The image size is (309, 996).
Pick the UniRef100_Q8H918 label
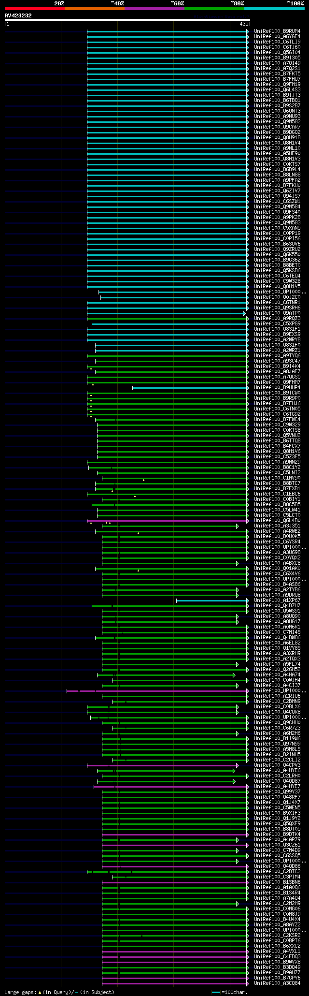(277, 137)
